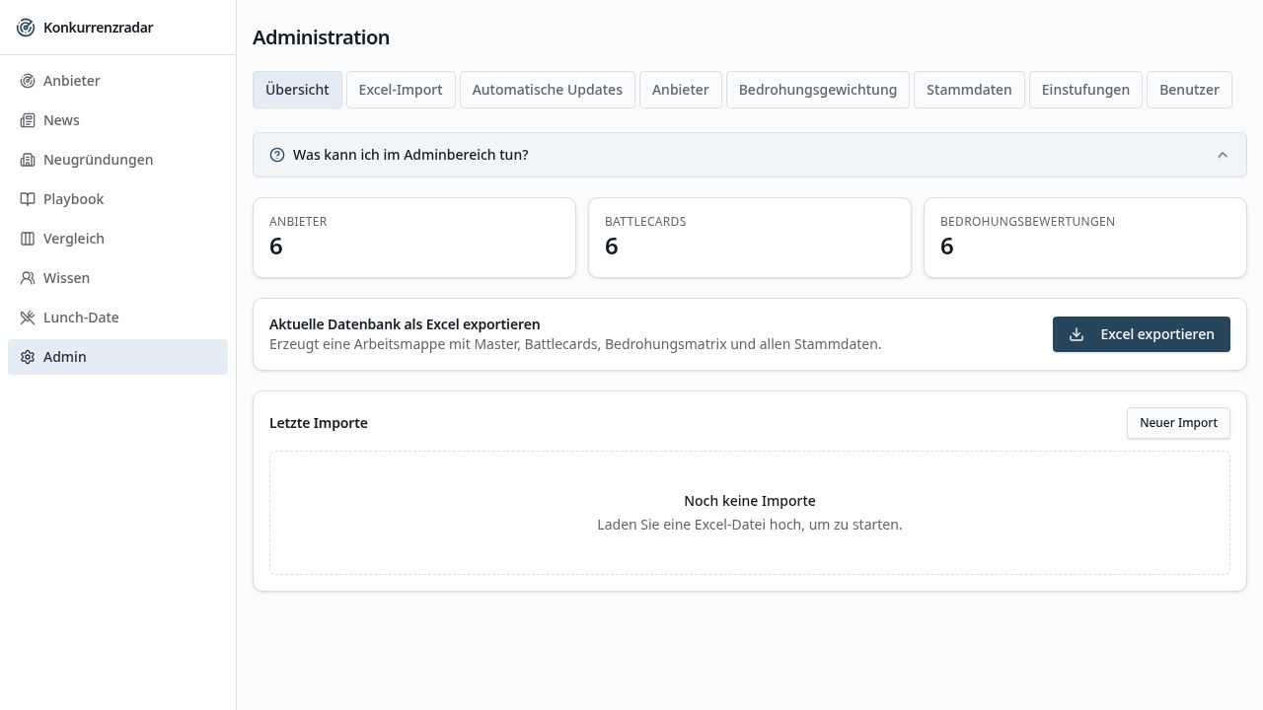The height and width of the screenshot is (710, 1263).
Task: Click the download icon in Excel exportieren
Action: pos(1077,334)
